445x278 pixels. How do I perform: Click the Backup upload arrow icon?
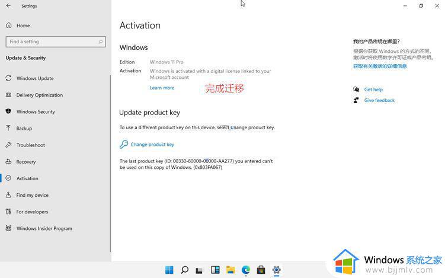click(x=8, y=128)
